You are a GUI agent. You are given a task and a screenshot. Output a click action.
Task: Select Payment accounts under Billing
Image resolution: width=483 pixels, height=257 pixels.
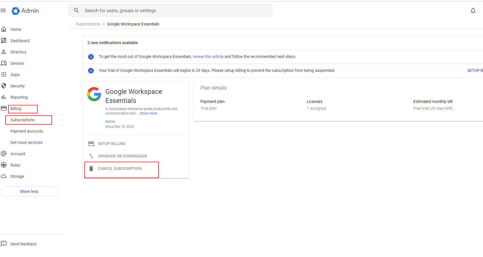27,131
